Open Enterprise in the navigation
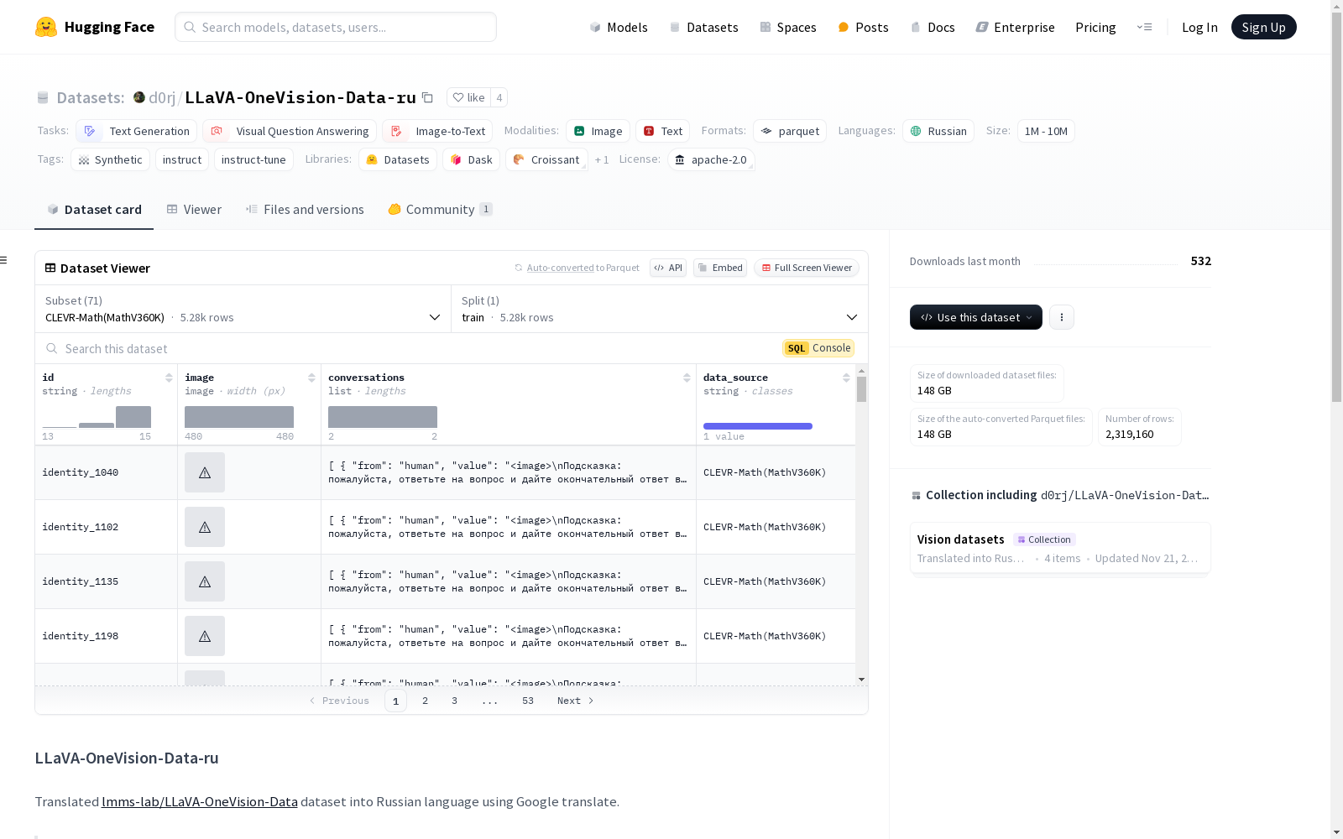 tap(1016, 27)
